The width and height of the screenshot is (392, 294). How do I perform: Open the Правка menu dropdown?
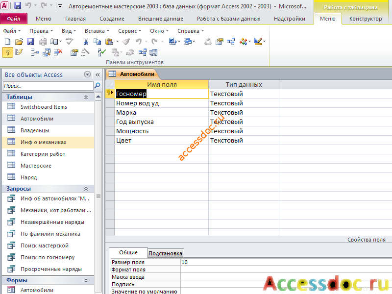point(41,31)
